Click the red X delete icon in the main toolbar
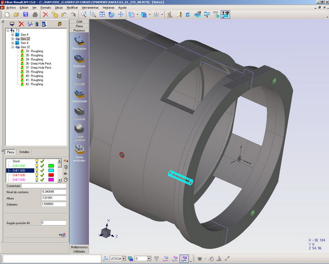The width and height of the screenshot is (329, 264). [x=46, y=14]
